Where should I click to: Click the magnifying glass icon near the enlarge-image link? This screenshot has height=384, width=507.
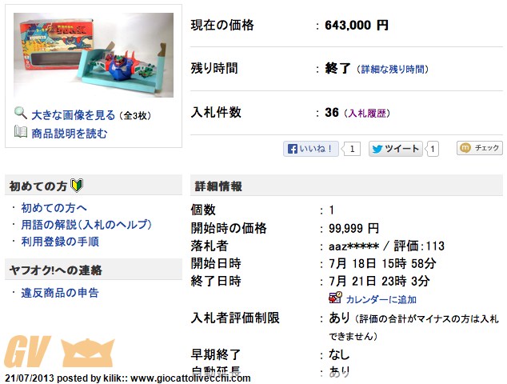tap(21, 114)
